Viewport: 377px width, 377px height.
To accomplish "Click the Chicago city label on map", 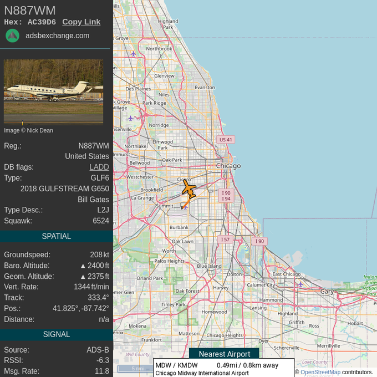I will pos(228,166).
